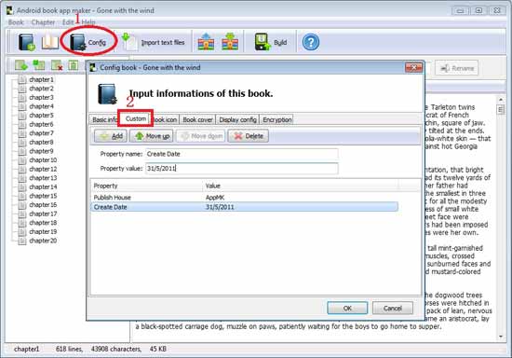Image resolution: width=512 pixels, height=358 pixels.
Task: Select chapter8 in the chapter tree
Action: point(41,143)
